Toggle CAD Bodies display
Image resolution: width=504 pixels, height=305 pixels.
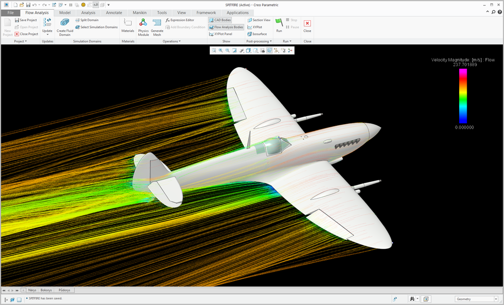(x=220, y=20)
